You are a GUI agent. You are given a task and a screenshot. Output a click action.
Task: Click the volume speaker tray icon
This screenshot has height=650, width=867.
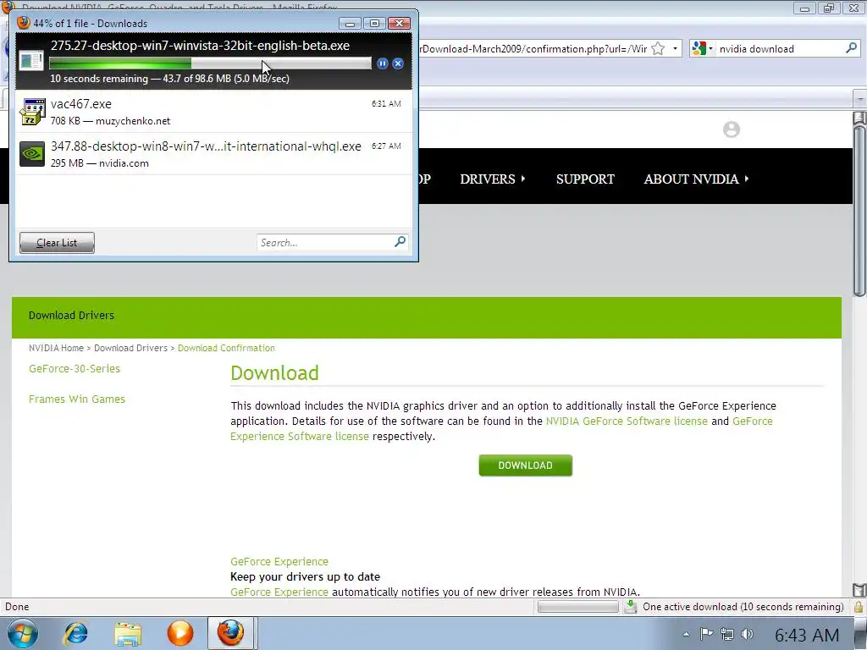pos(747,634)
